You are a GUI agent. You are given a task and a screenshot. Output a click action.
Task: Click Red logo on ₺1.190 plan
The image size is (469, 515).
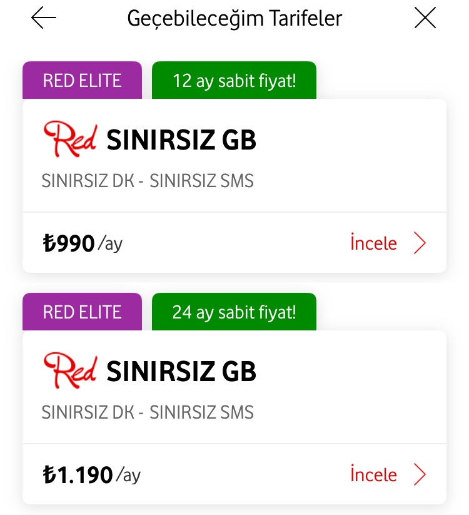[69, 371]
